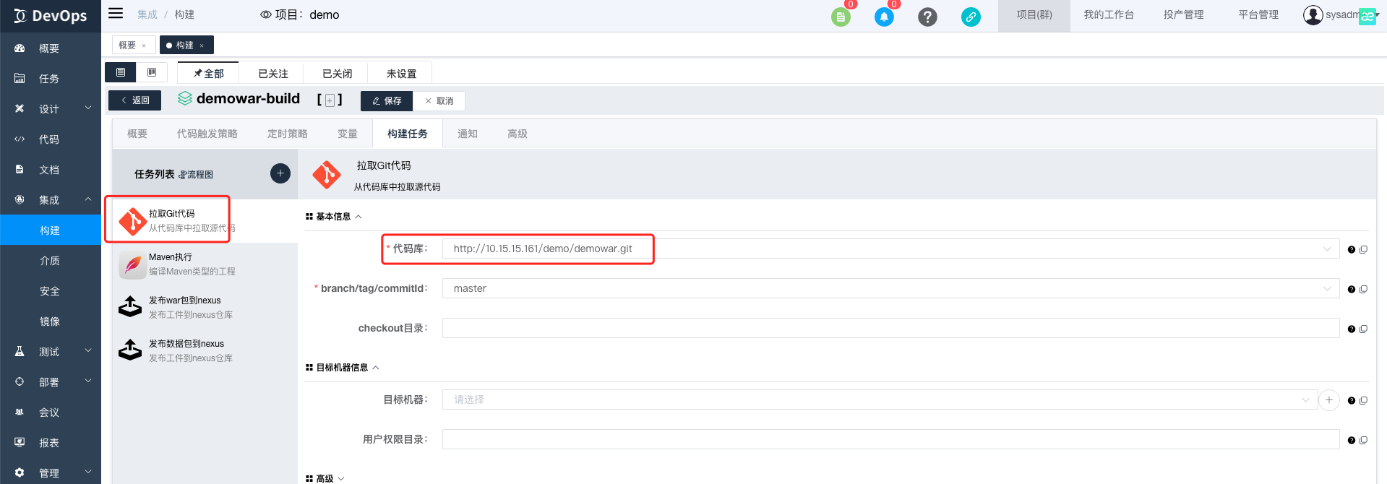Image resolution: width=1387 pixels, height=484 pixels.
Task: Click the checkout目录 input field
Action: coord(890,328)
